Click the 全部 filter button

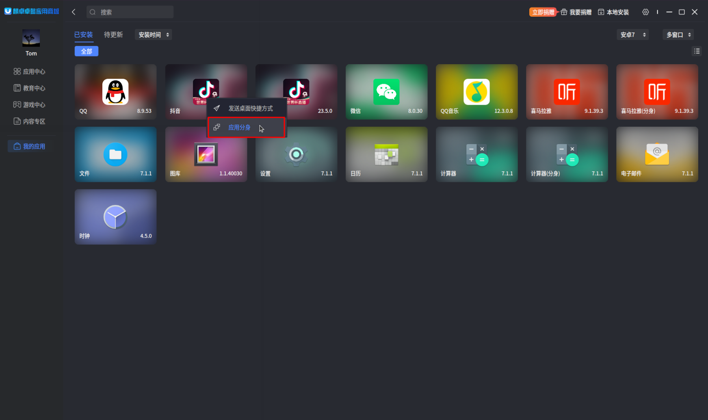click(x=87, y=51)
